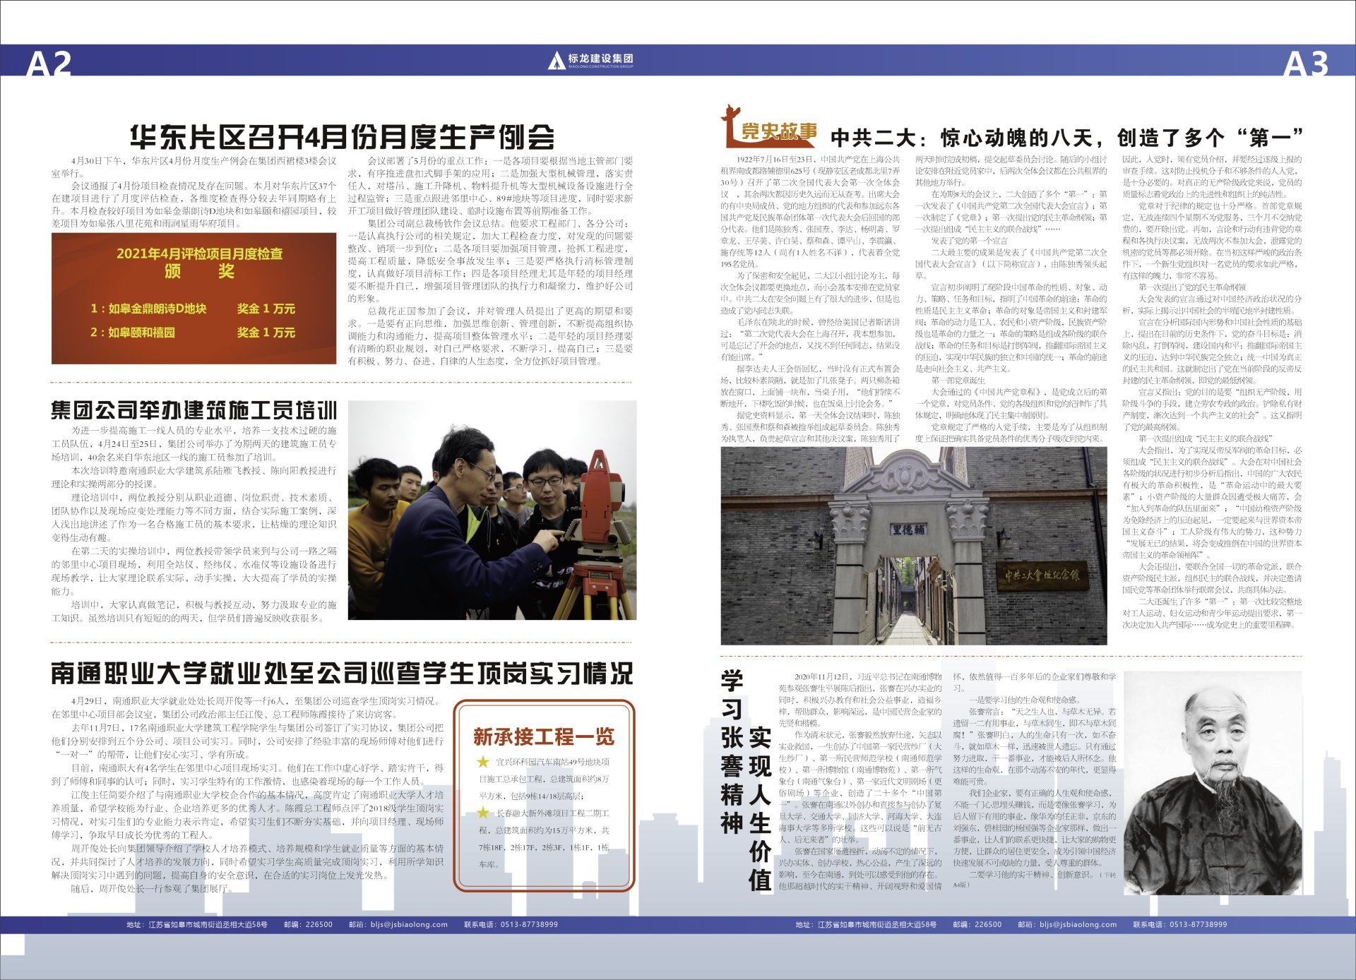Image resolution: width=1356 pixels, height=980 pixels.
Task: Click the 集团公司举办建筑施工员培训 headline
Action: pyautogui.click(x=194, y=410)
